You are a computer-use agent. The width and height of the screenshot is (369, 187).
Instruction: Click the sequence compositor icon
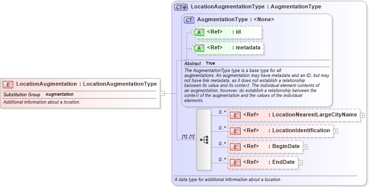coord(204,140)
